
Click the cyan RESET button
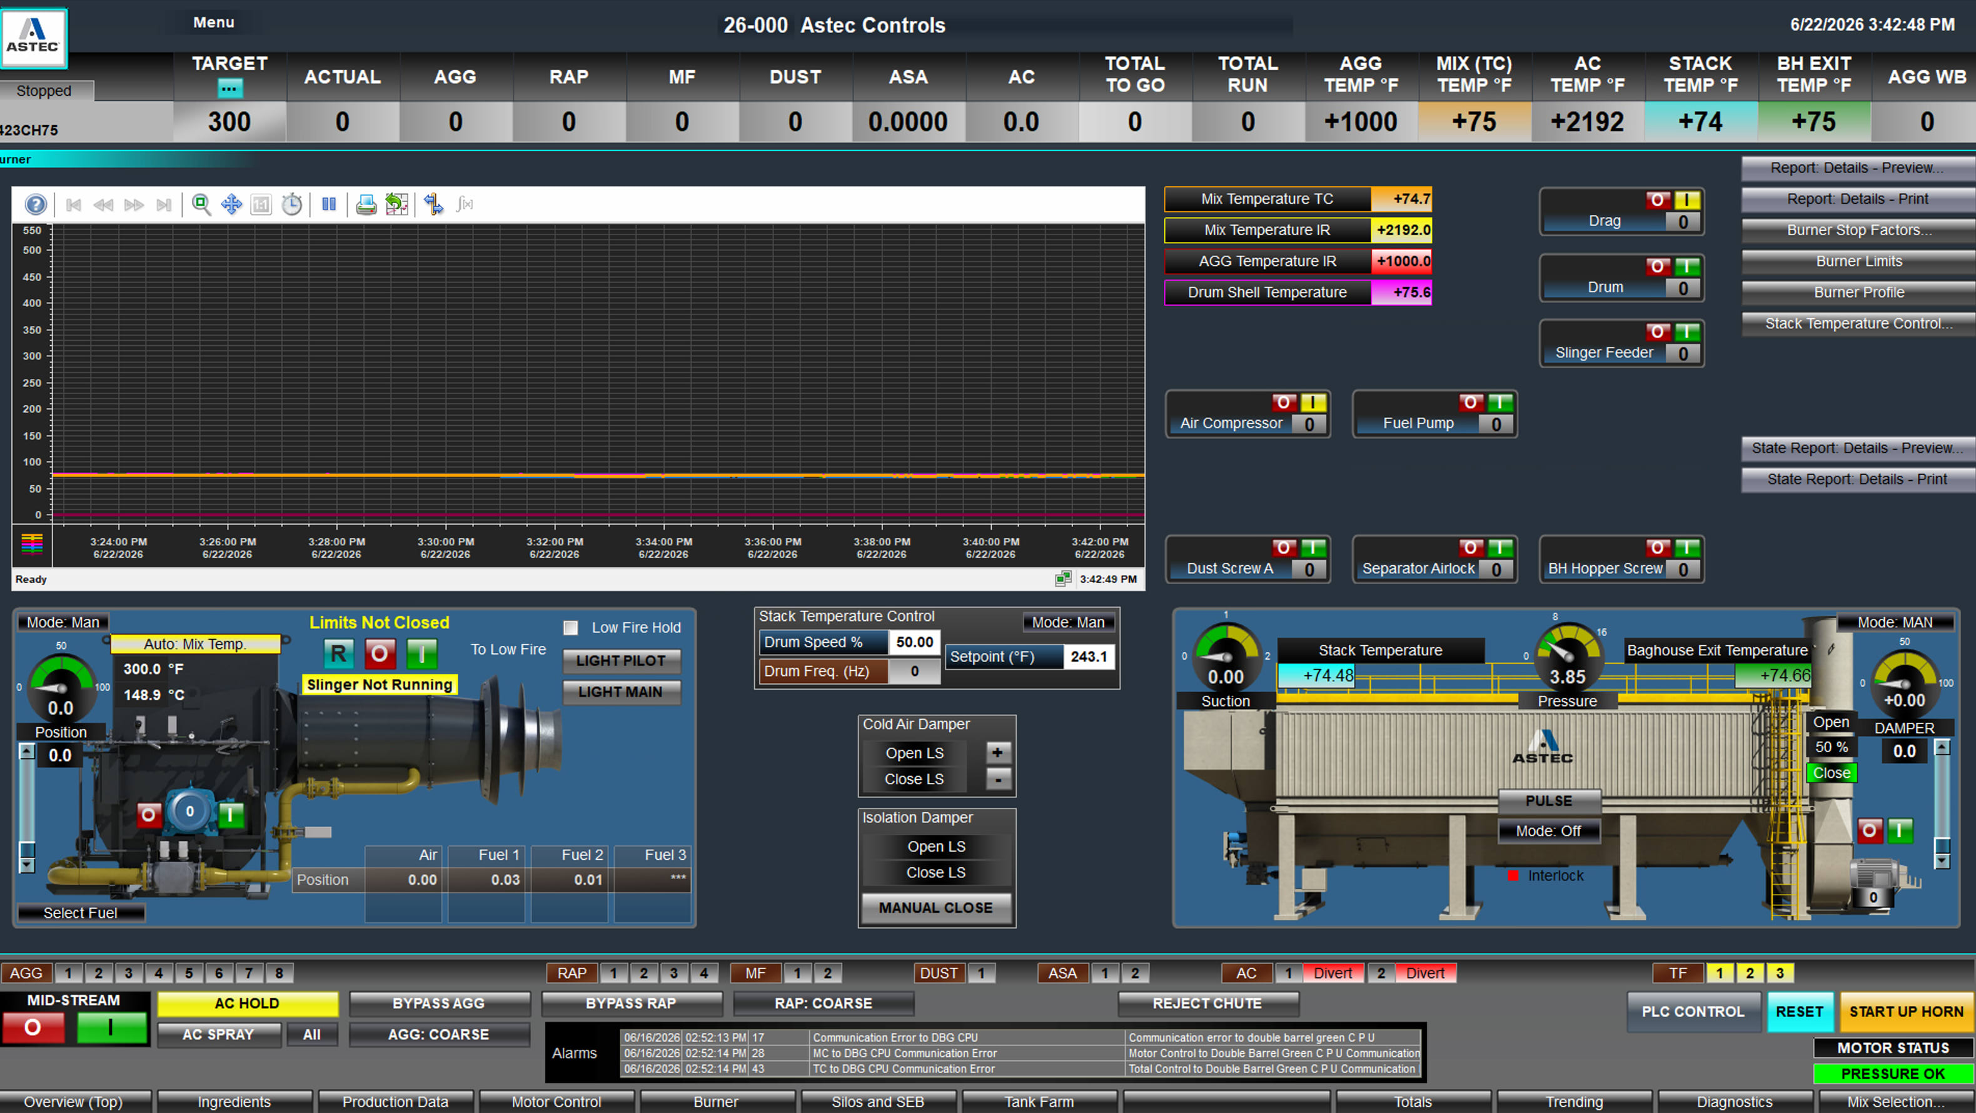point(1800,1012)
